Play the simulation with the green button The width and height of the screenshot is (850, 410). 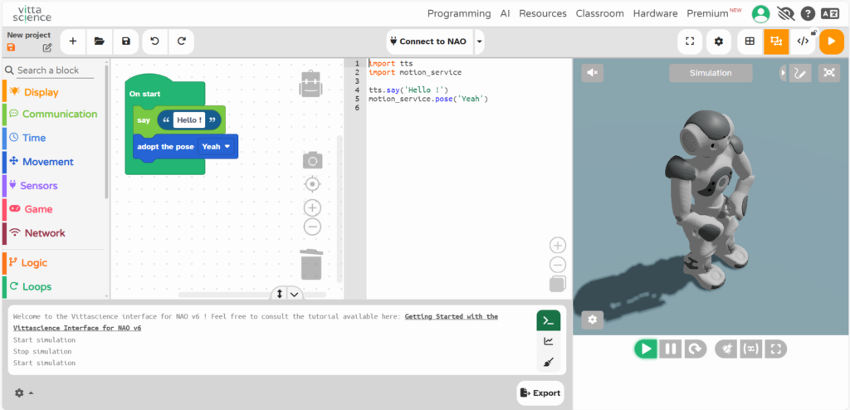(x=645, y=349)
